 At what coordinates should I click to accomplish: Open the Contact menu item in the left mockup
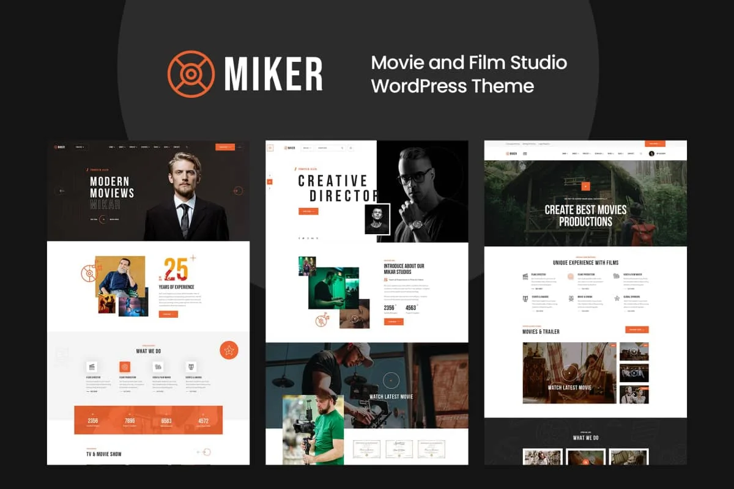coord(176,147)
